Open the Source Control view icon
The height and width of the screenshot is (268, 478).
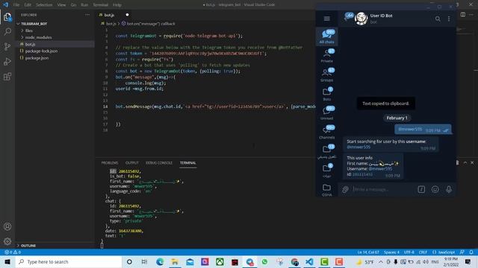coord(7,46)
